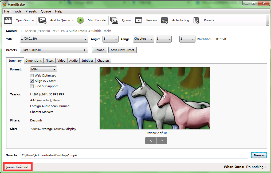Screen dimensions: 271x173
Task: Click the Save New Preset button
Action: 123,50
